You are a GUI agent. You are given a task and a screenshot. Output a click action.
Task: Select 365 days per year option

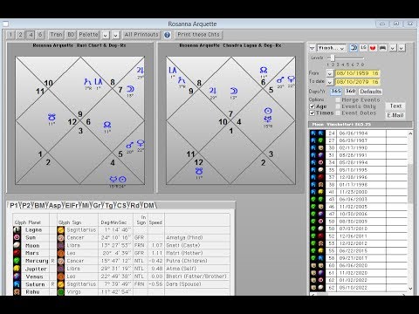point(336,92)
